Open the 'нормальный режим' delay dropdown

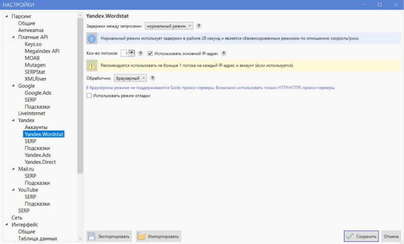point(169,26)
